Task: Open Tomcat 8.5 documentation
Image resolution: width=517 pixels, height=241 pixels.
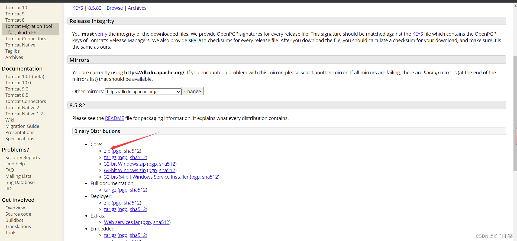Action: pos(17,95)
